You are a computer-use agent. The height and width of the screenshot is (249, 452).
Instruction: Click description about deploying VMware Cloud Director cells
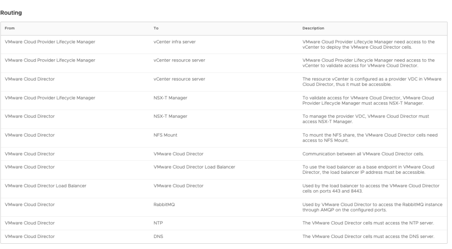click(368, 44)
